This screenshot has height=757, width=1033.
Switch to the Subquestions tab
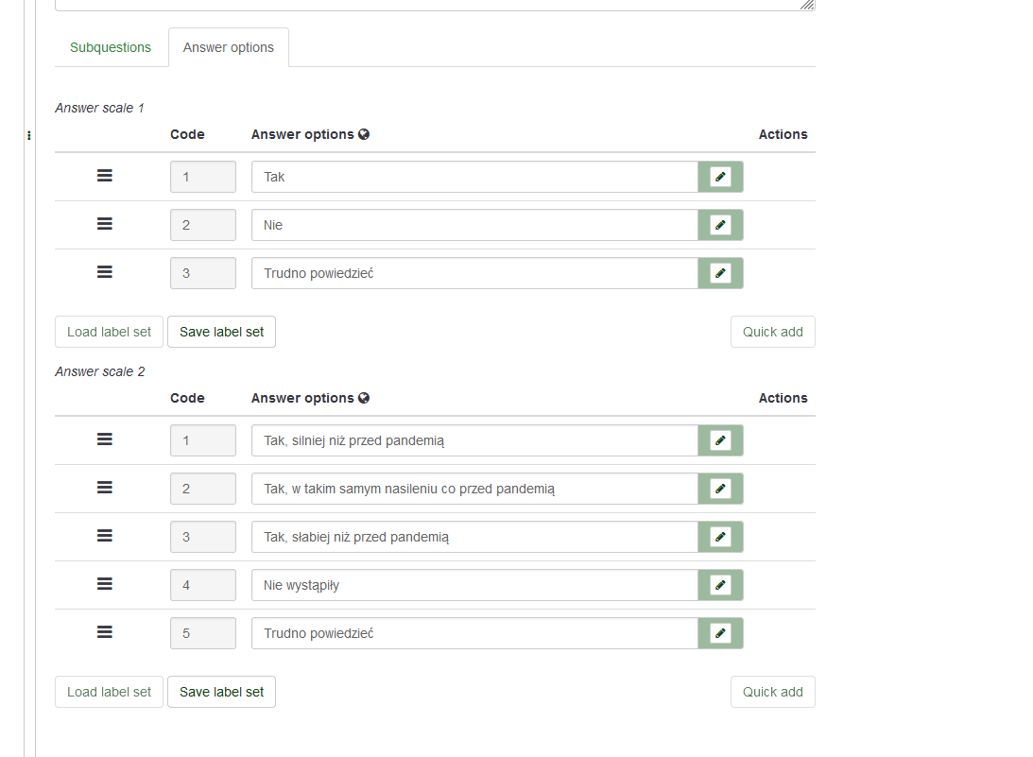[111, 47]
